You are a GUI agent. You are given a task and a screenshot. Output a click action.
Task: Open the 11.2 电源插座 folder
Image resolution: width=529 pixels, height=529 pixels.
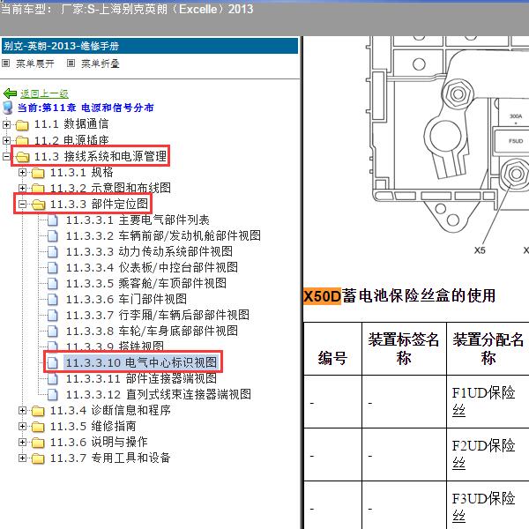[71, 139]
